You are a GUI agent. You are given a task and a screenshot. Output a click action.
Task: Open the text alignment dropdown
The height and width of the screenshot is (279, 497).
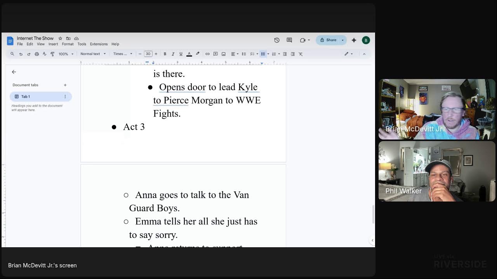click(x=235, y=54)
